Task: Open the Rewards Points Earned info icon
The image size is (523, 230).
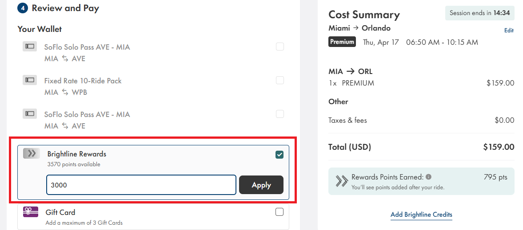Action: [x=428, y=177]
